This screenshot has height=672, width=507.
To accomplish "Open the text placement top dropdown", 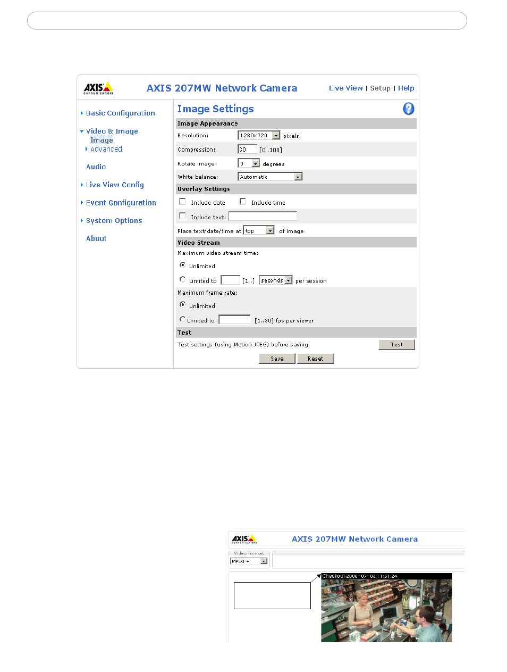I will click(x=259, y=230).
